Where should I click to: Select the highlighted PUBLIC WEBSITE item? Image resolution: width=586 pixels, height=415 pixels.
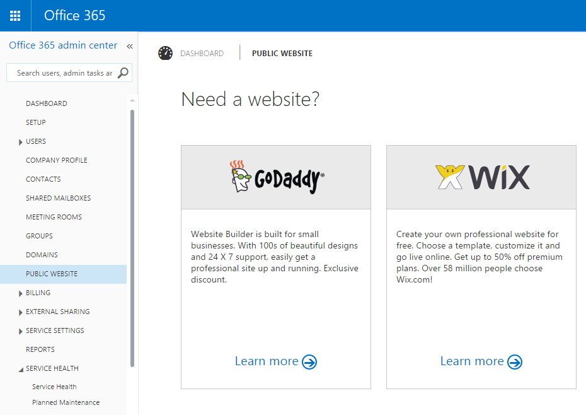[63, 274]
